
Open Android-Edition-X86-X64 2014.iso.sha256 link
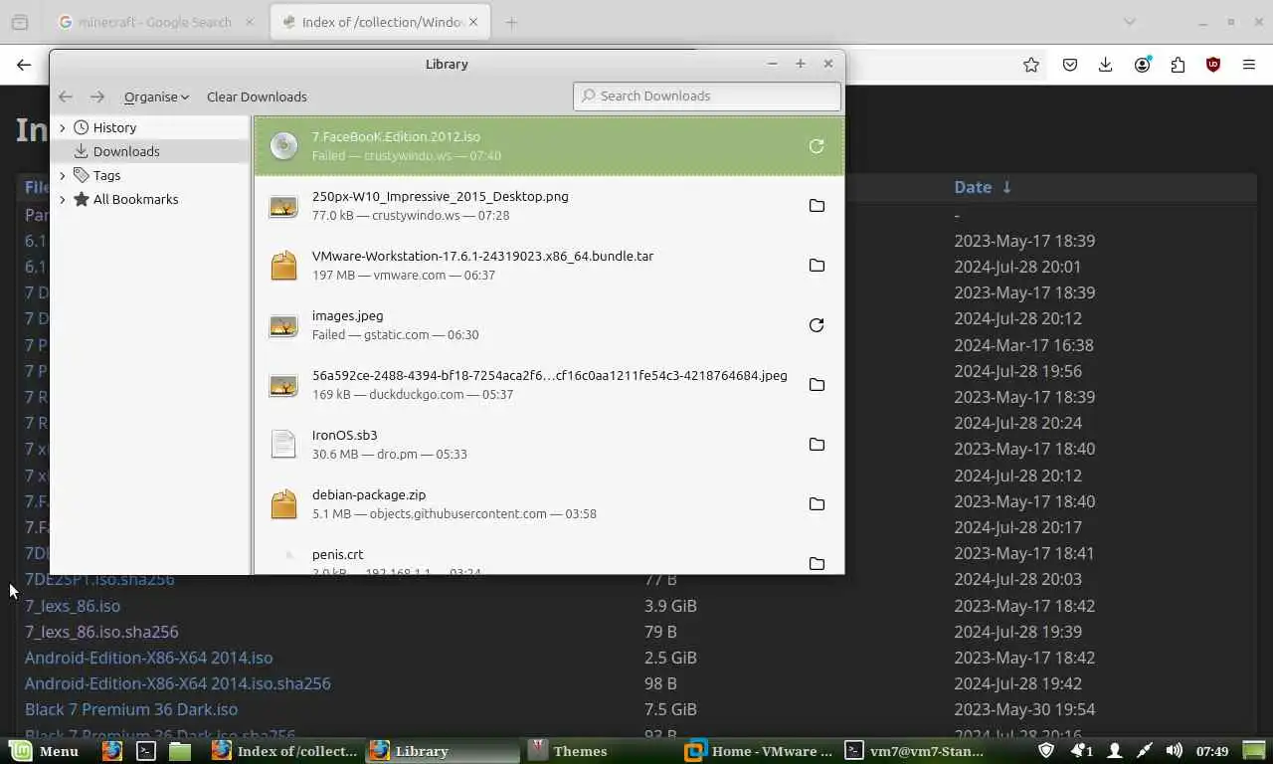pyautogui.click(x=178, y=683)
